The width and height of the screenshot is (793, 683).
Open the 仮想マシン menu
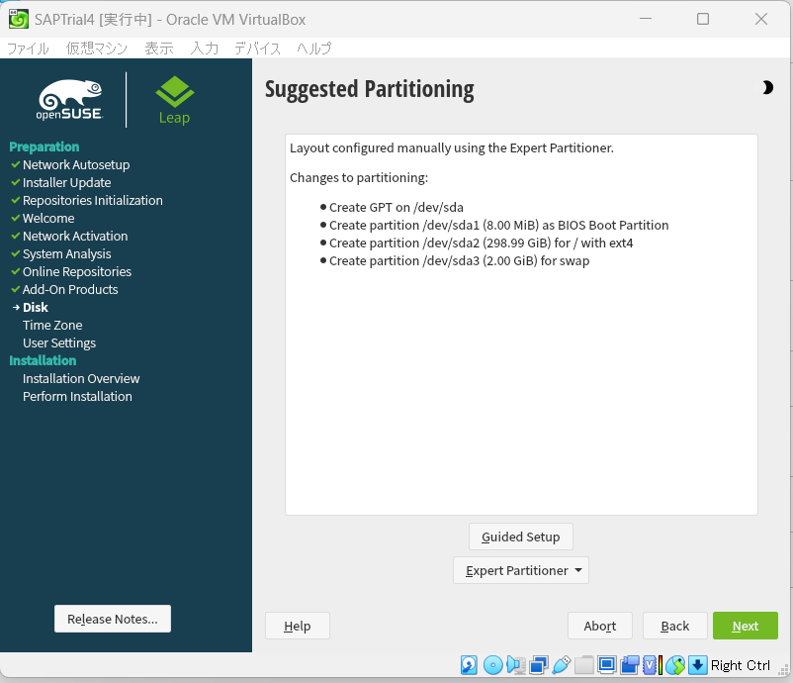coord(97,49)
